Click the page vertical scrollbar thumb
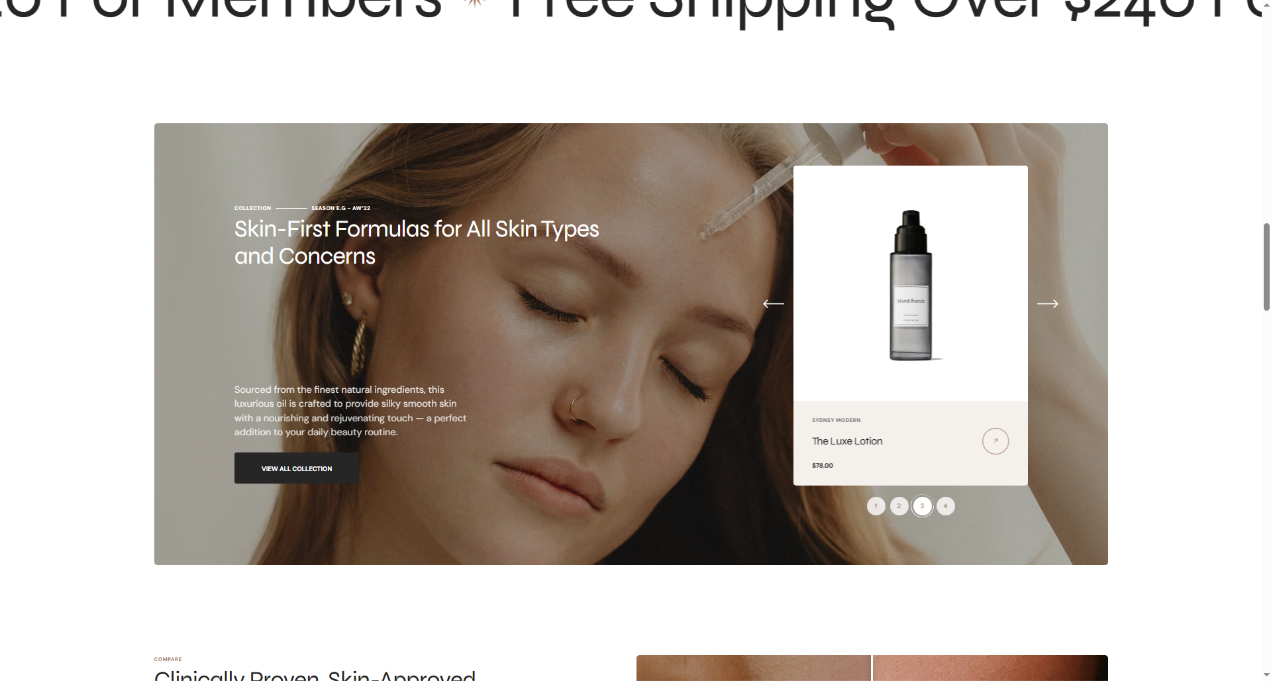Viewport: 1271px width, 681px height. 1266,267
